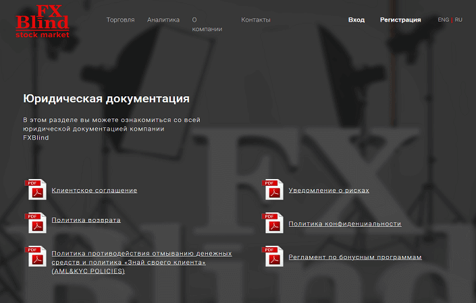Image resolution: width=476 pixels, height=303 pixels.
Task: Click the FX Blind stock market logo
Action: pos(43,21)
